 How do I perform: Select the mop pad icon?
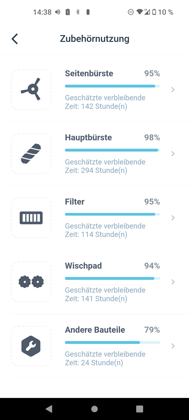[x=31, y=282]
